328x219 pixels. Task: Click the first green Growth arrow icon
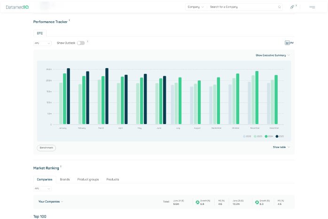click(x=197, y=203)
